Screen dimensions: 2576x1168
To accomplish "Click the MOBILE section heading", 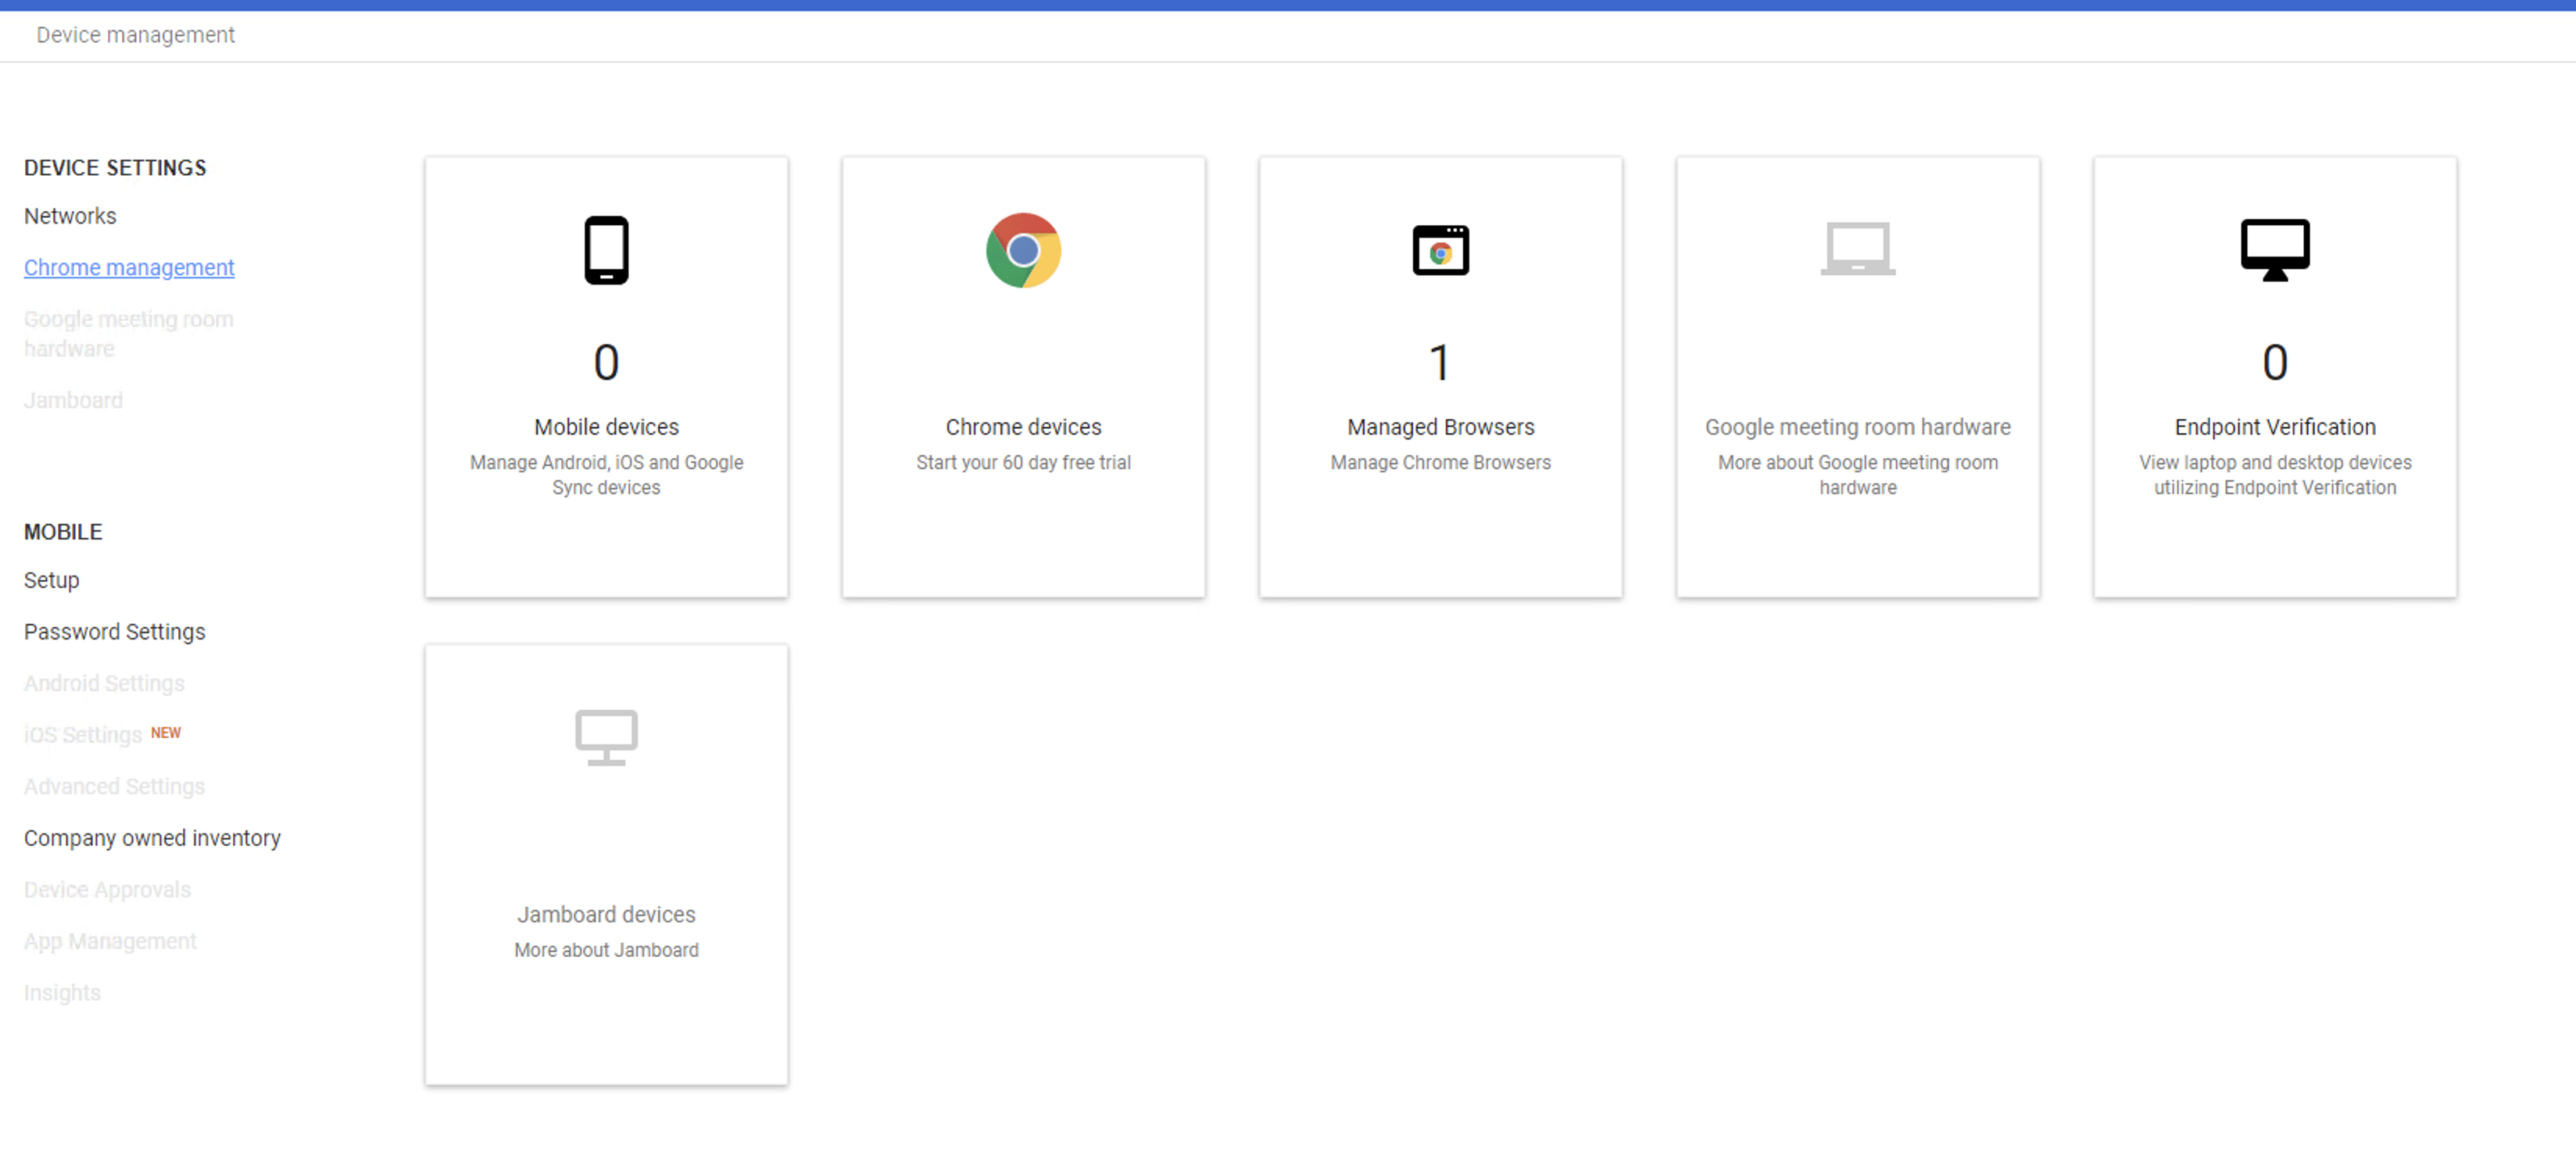I will [63, 532].
